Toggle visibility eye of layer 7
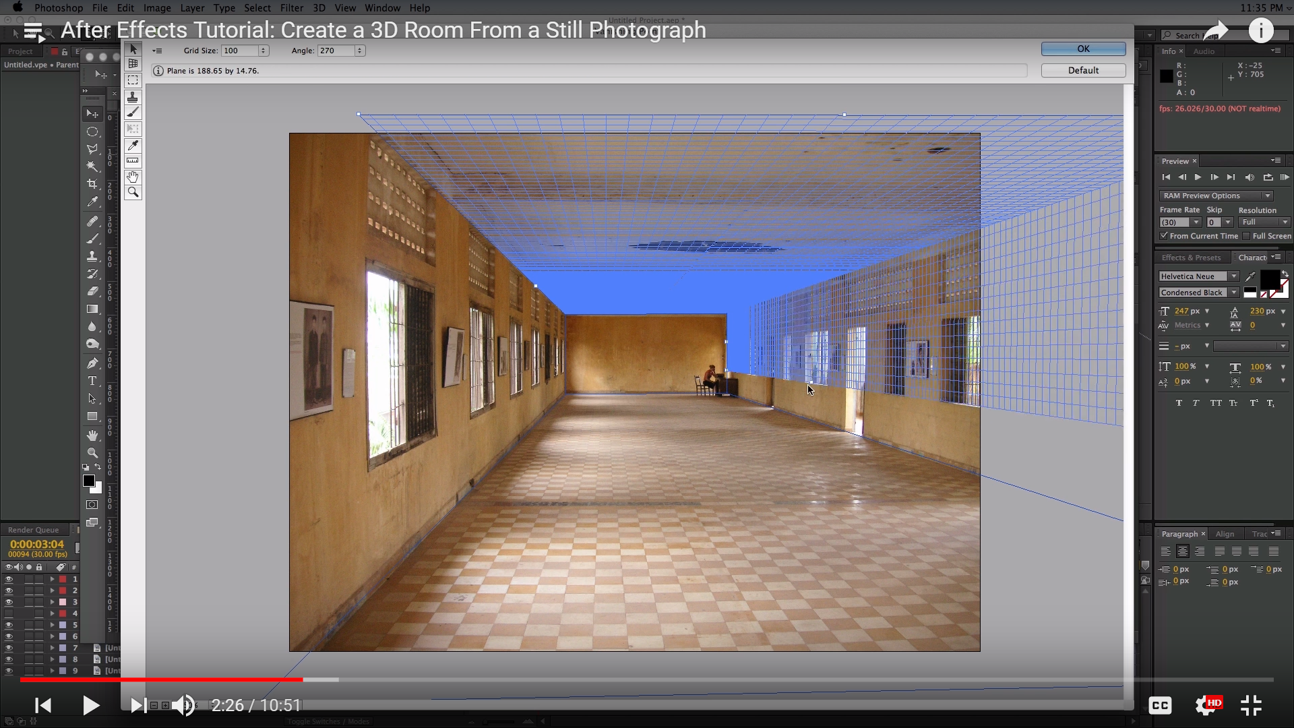The image size is (1294, 728). (9, 648)
